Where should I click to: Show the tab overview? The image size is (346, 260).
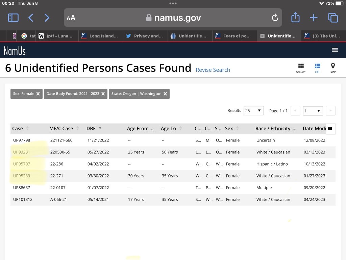point(333,18)
